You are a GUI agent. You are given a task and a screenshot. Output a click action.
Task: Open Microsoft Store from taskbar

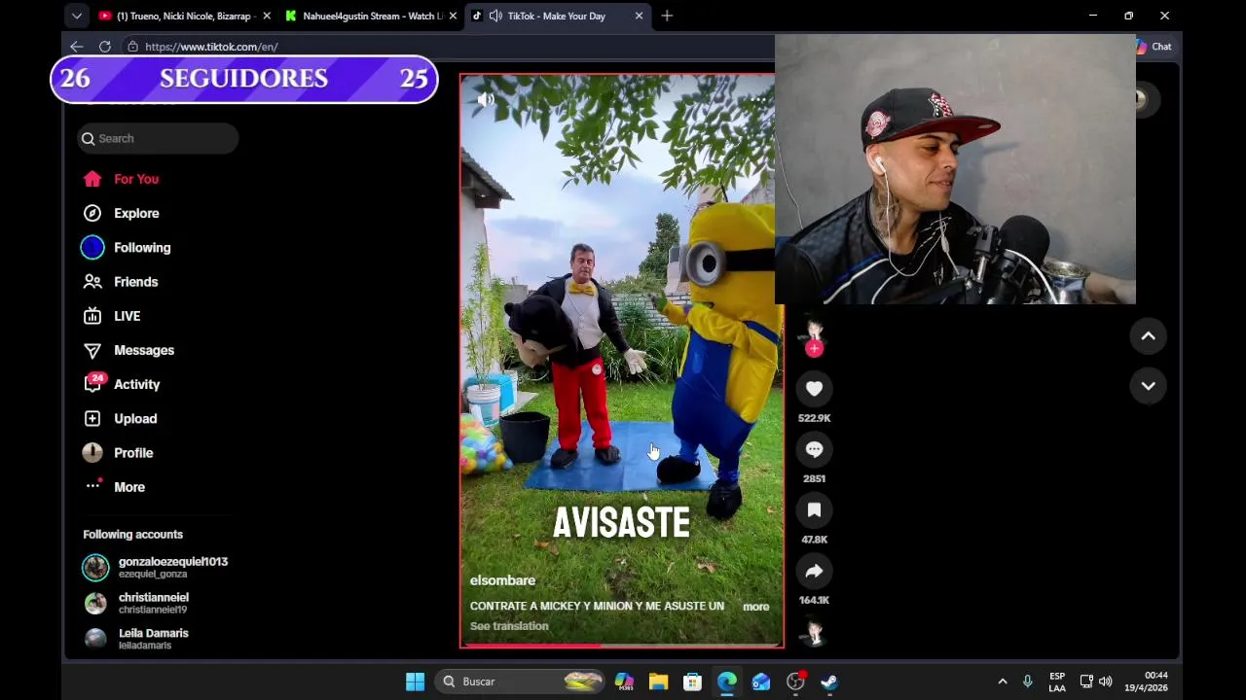tap(692, 682)
